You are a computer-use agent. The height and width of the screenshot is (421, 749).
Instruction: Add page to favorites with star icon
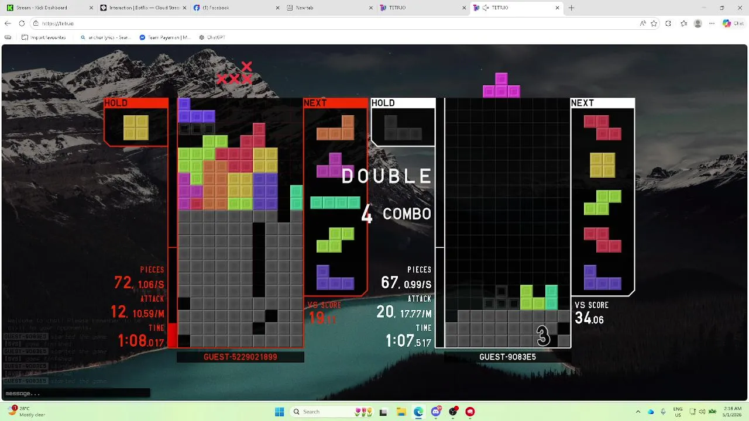click(x=654, y=23)
